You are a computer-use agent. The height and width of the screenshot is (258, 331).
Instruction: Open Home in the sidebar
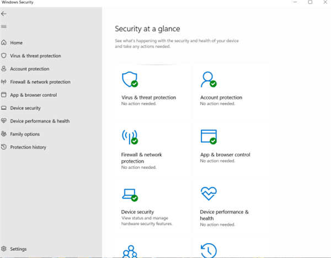coord(17,43)
